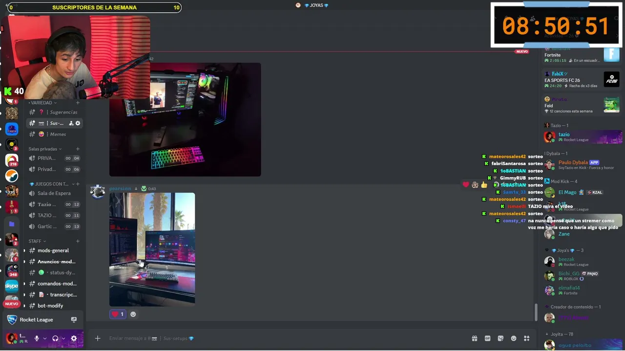Image resolution: width=625 pixels, height=351 pixels.
Task: Open the comandos-mod channel
Action: coord(54,283)
